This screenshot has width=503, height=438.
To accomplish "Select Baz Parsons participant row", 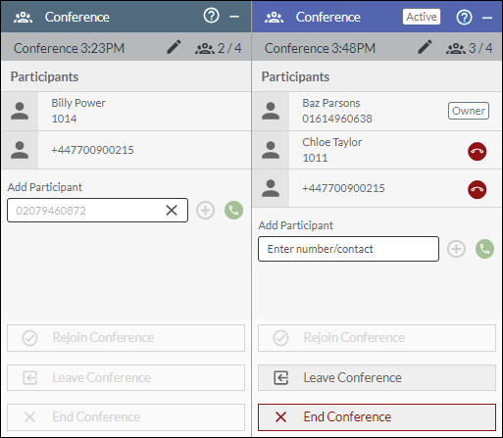I will 377,111.
